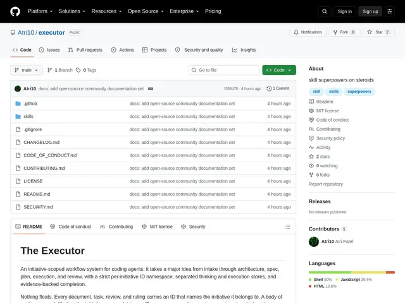
Task: Focus the Go to file field
Action: (x=224, y=70)
